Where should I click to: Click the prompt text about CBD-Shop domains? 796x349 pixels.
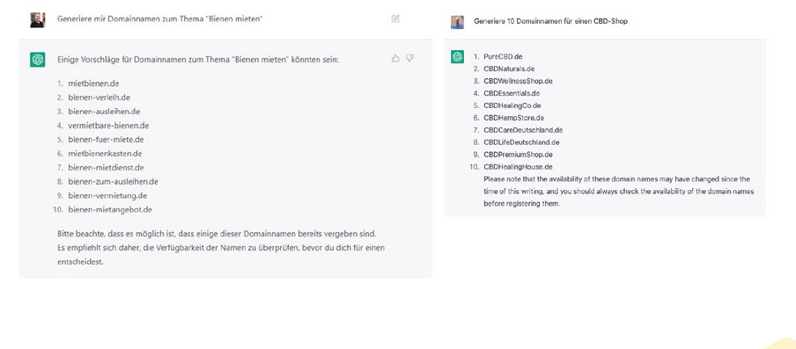point(550,21)
